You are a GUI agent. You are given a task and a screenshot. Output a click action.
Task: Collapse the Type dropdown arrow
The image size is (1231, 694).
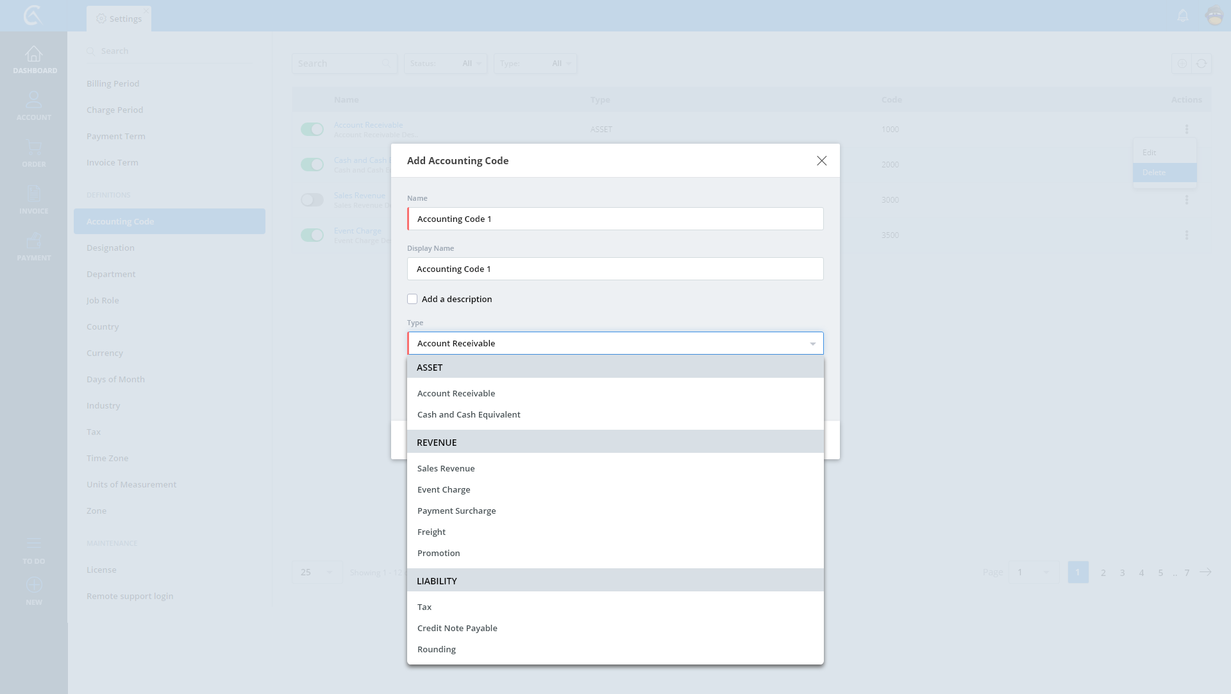tap(812, 344)
